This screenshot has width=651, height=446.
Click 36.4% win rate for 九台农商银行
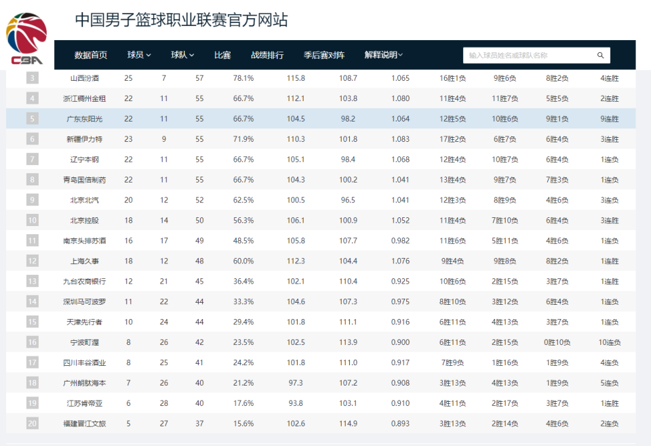click(243, 282)
